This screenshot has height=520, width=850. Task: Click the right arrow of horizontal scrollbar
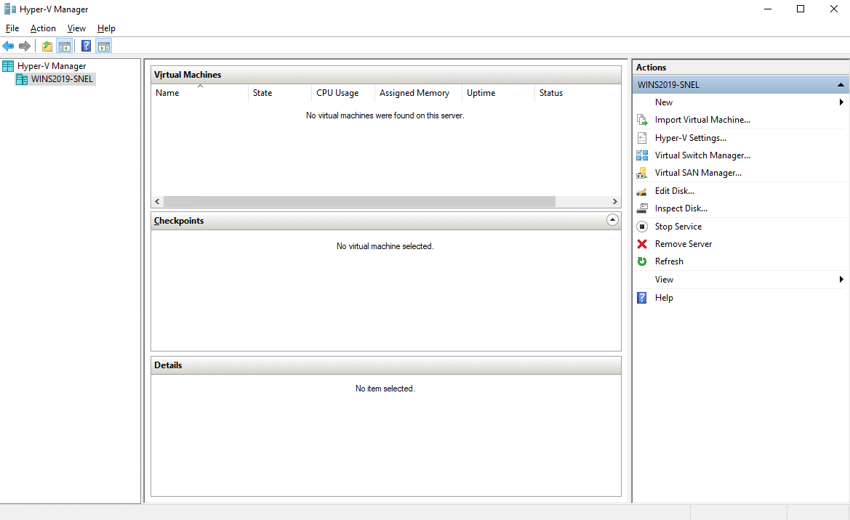tap(614, 201)
